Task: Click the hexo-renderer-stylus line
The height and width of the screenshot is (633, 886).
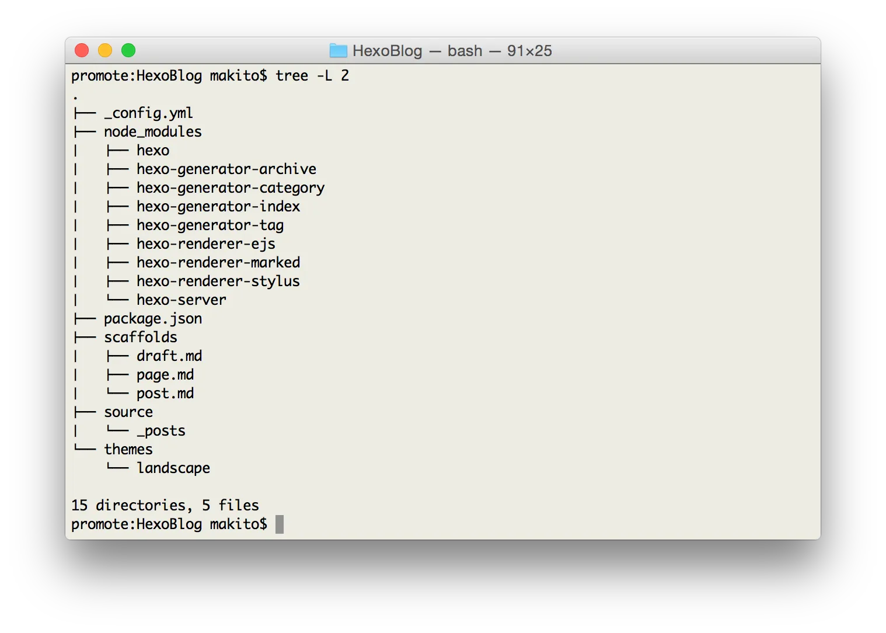Action: [x=218, y=281]
